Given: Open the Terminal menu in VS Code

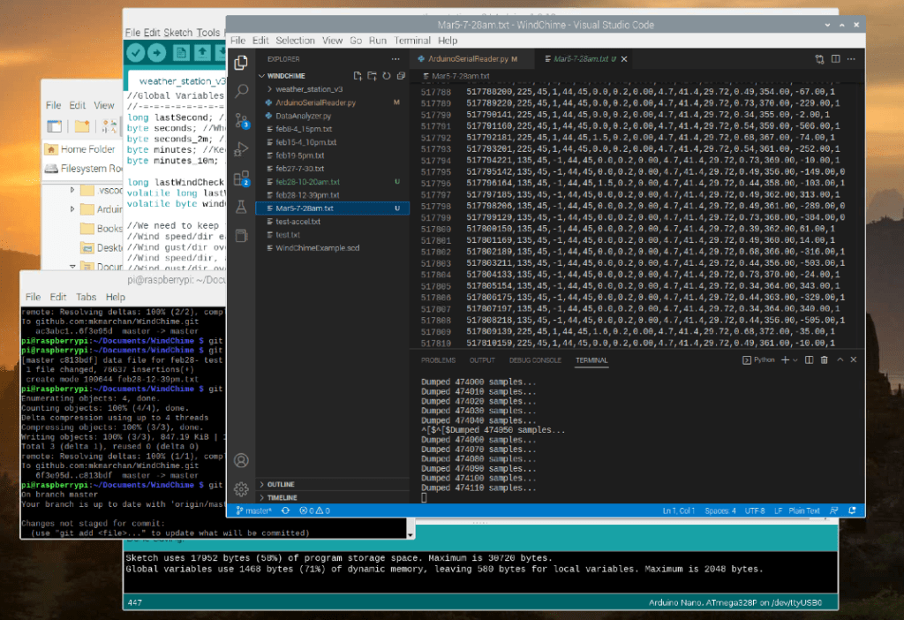Looking at the screenshot, I should (x=412, y=41).
